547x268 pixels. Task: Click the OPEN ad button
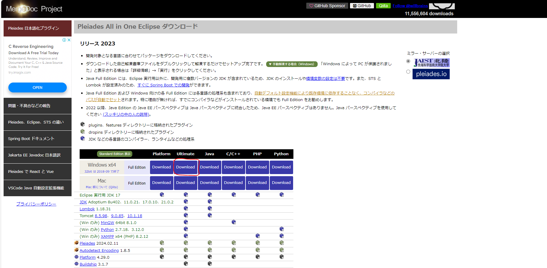click(x=37, y=88)
